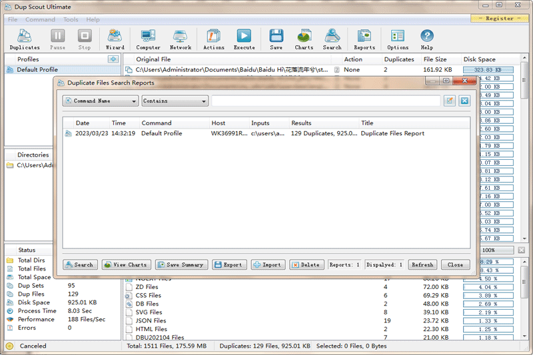Image resolution: width=533 pixels, height=355 pixels.
Task: Select the DB Files category row
Action: point(321,304)
